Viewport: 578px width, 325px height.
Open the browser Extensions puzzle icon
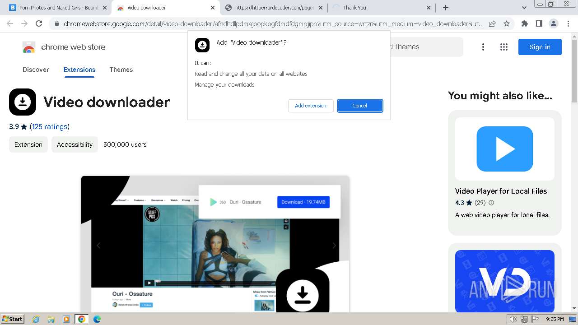point(524,23)
